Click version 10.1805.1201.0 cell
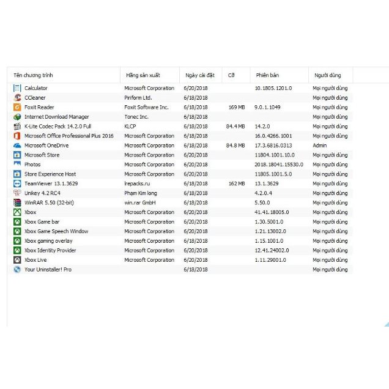Image resolution: width=389 pixels, height=389 pixels. (273, 88)
